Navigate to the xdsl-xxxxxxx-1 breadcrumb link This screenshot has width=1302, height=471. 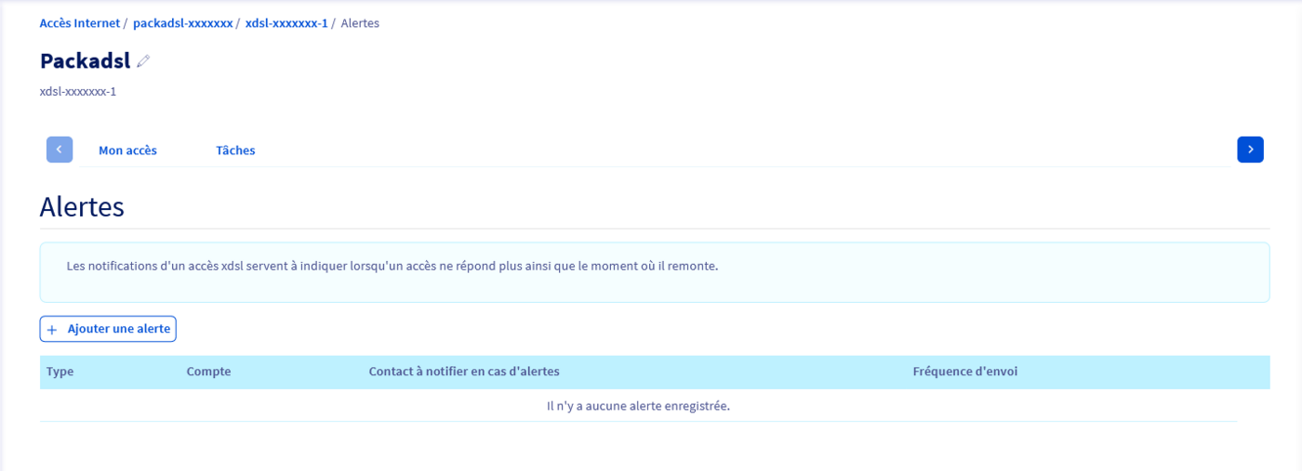pos(286,23)
